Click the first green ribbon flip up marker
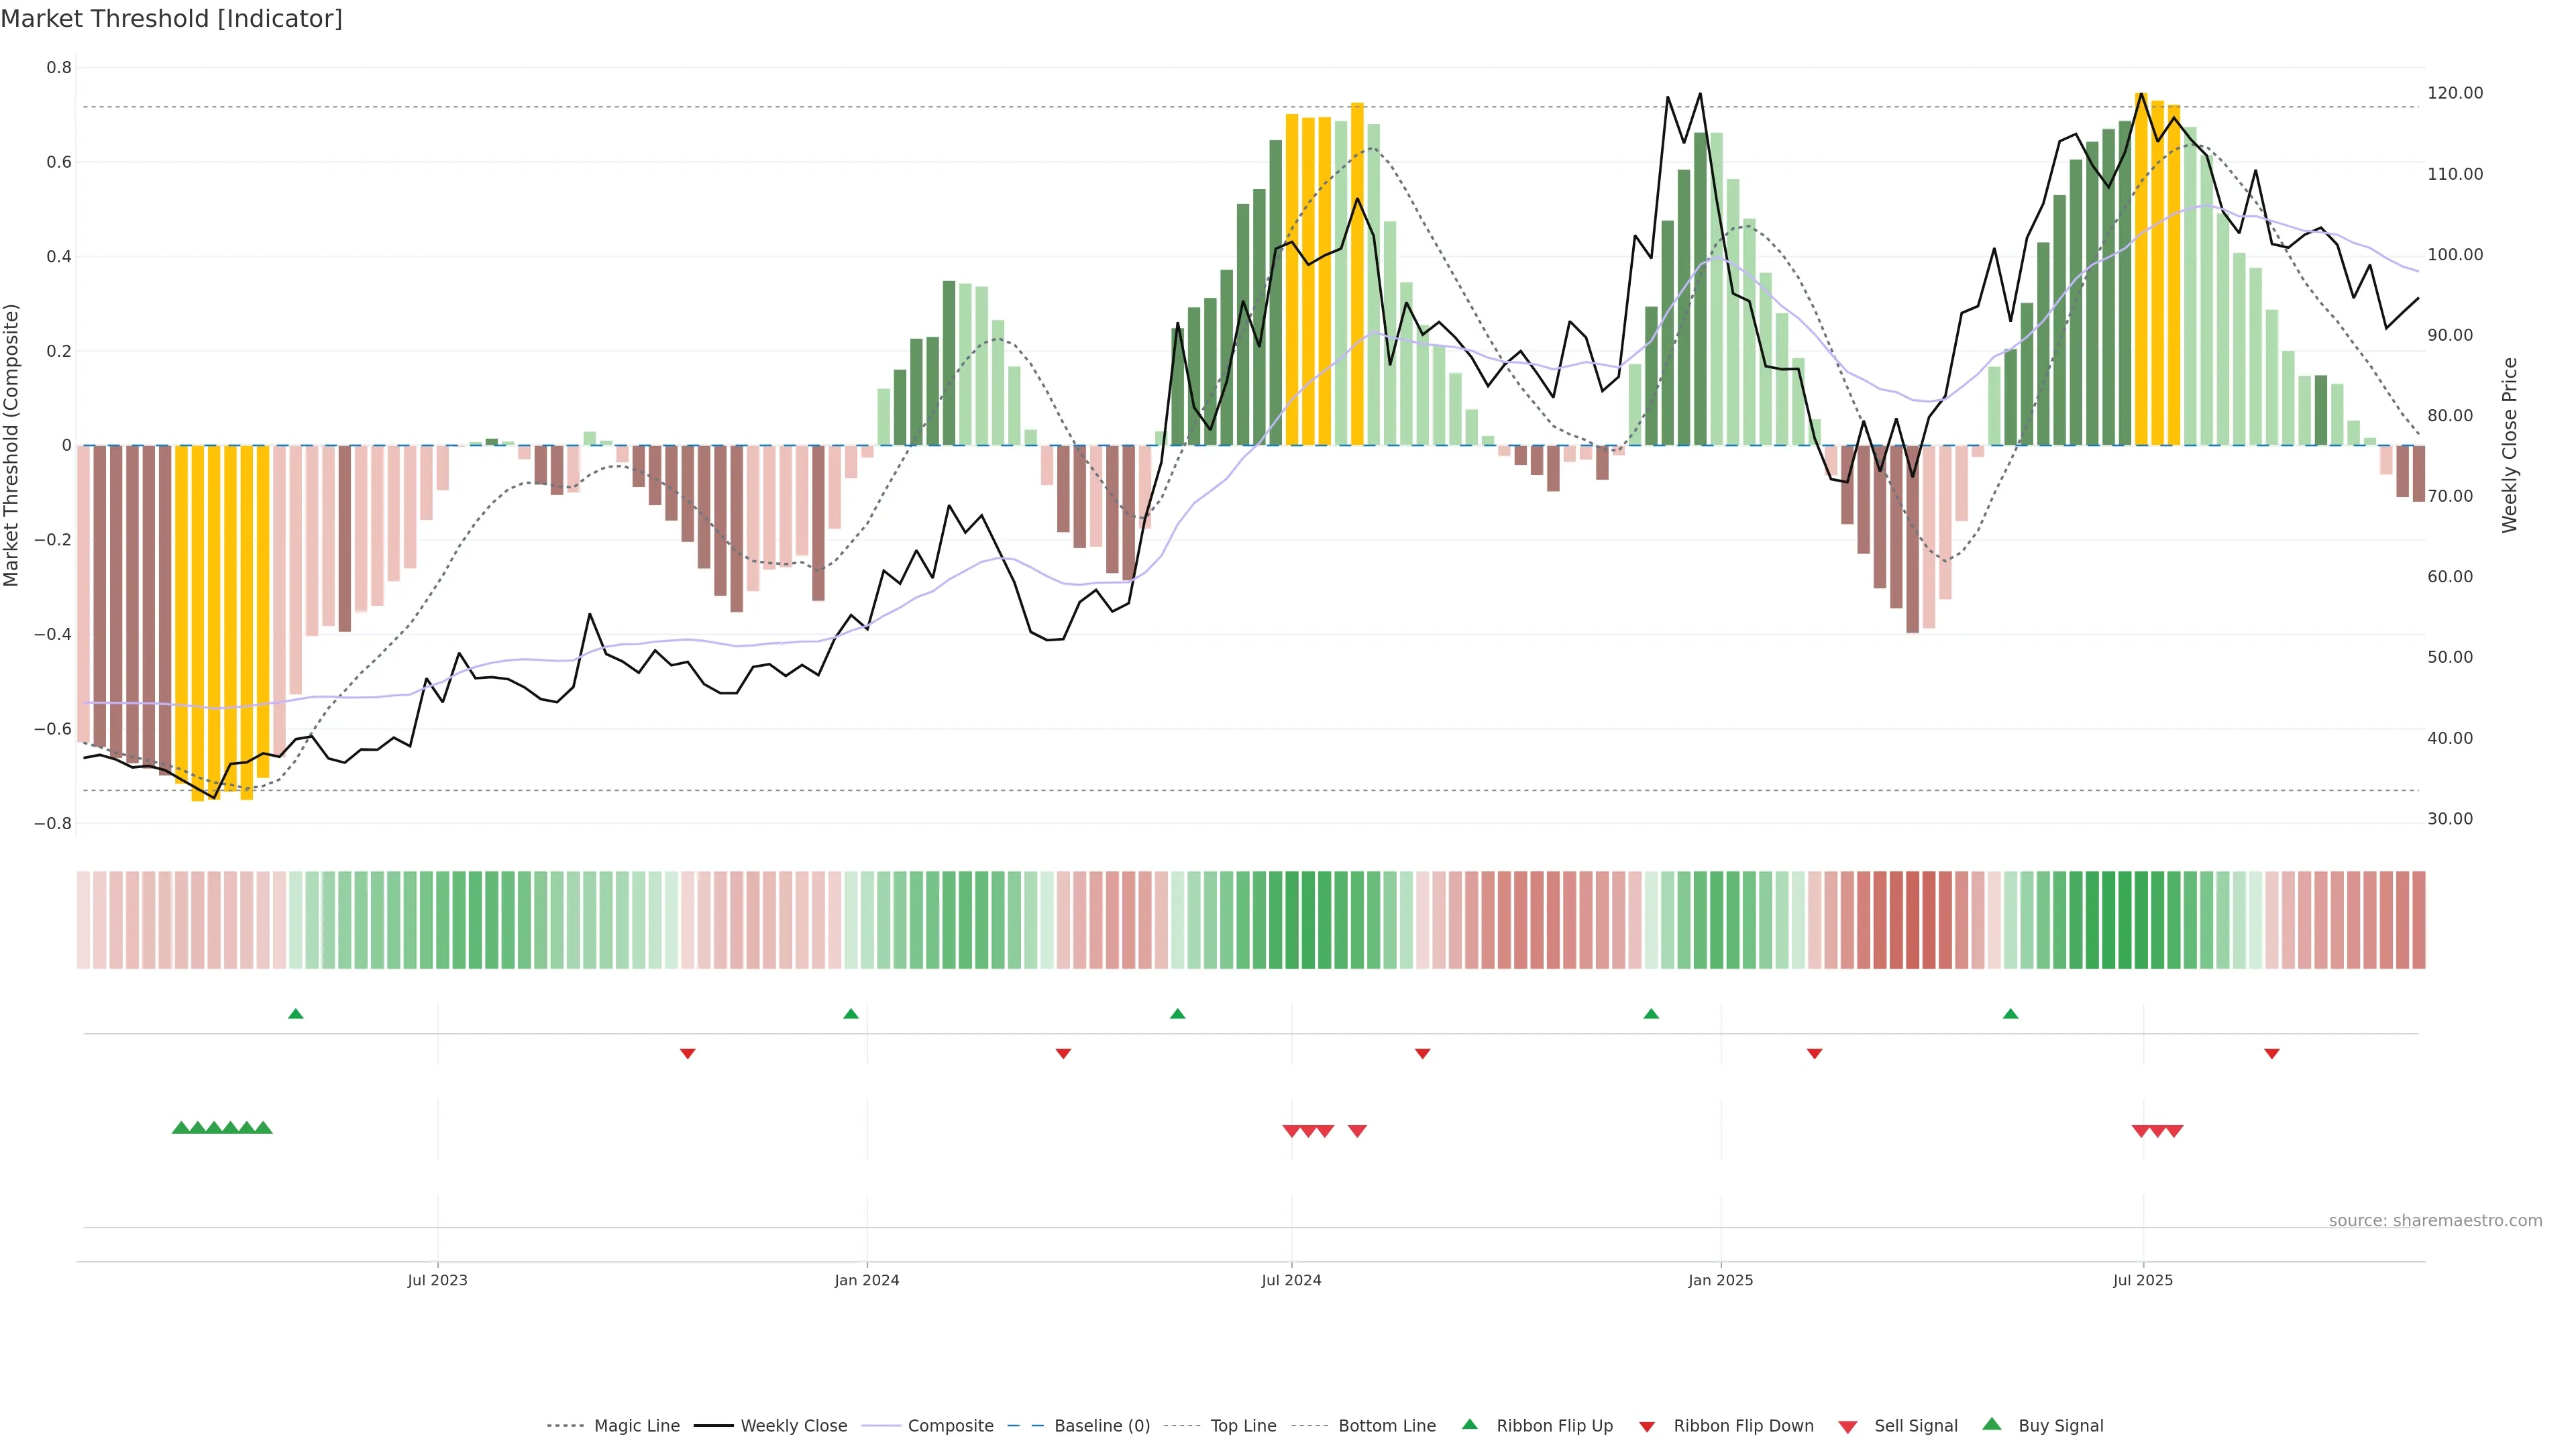Screen dimensions: 2576x1449 295,1014
